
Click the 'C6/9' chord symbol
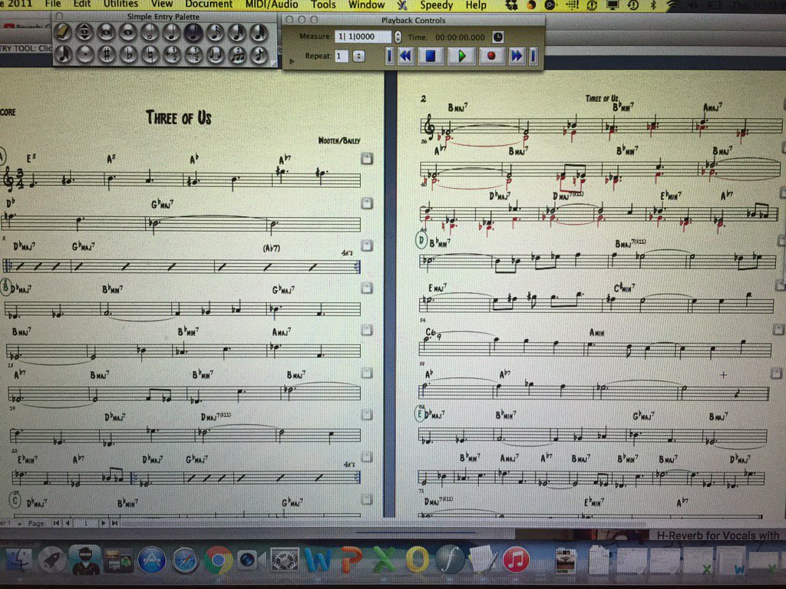(433, 333)
